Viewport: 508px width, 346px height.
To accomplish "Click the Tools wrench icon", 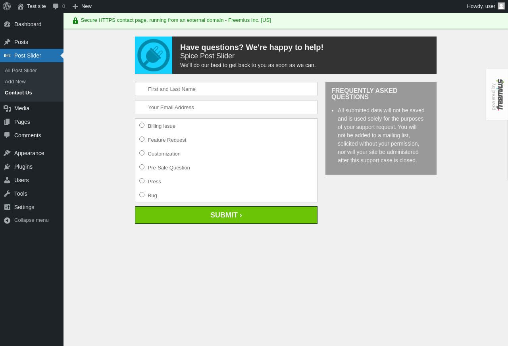I will pos(7,194).
